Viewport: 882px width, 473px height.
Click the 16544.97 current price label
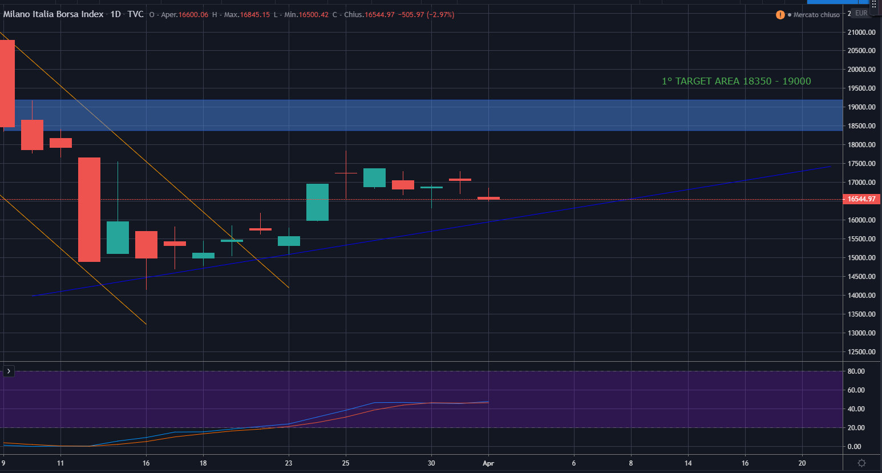(861, 199)
